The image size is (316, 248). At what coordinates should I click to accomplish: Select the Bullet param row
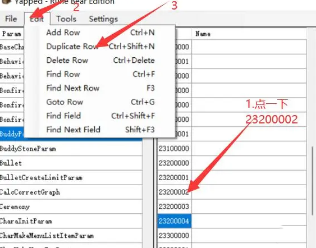tap(71, 163)
